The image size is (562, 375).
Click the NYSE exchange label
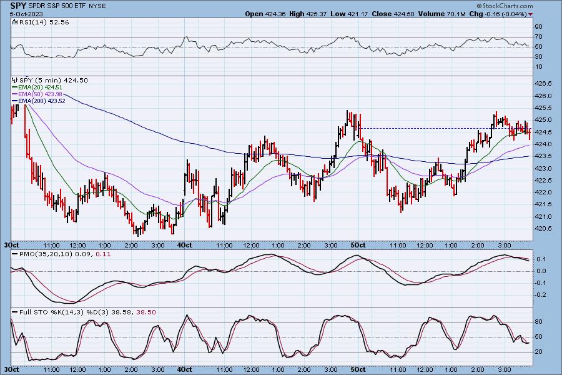tap(97, 6)
